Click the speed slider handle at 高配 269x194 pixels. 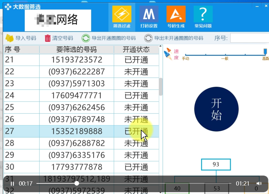point(265,51)
